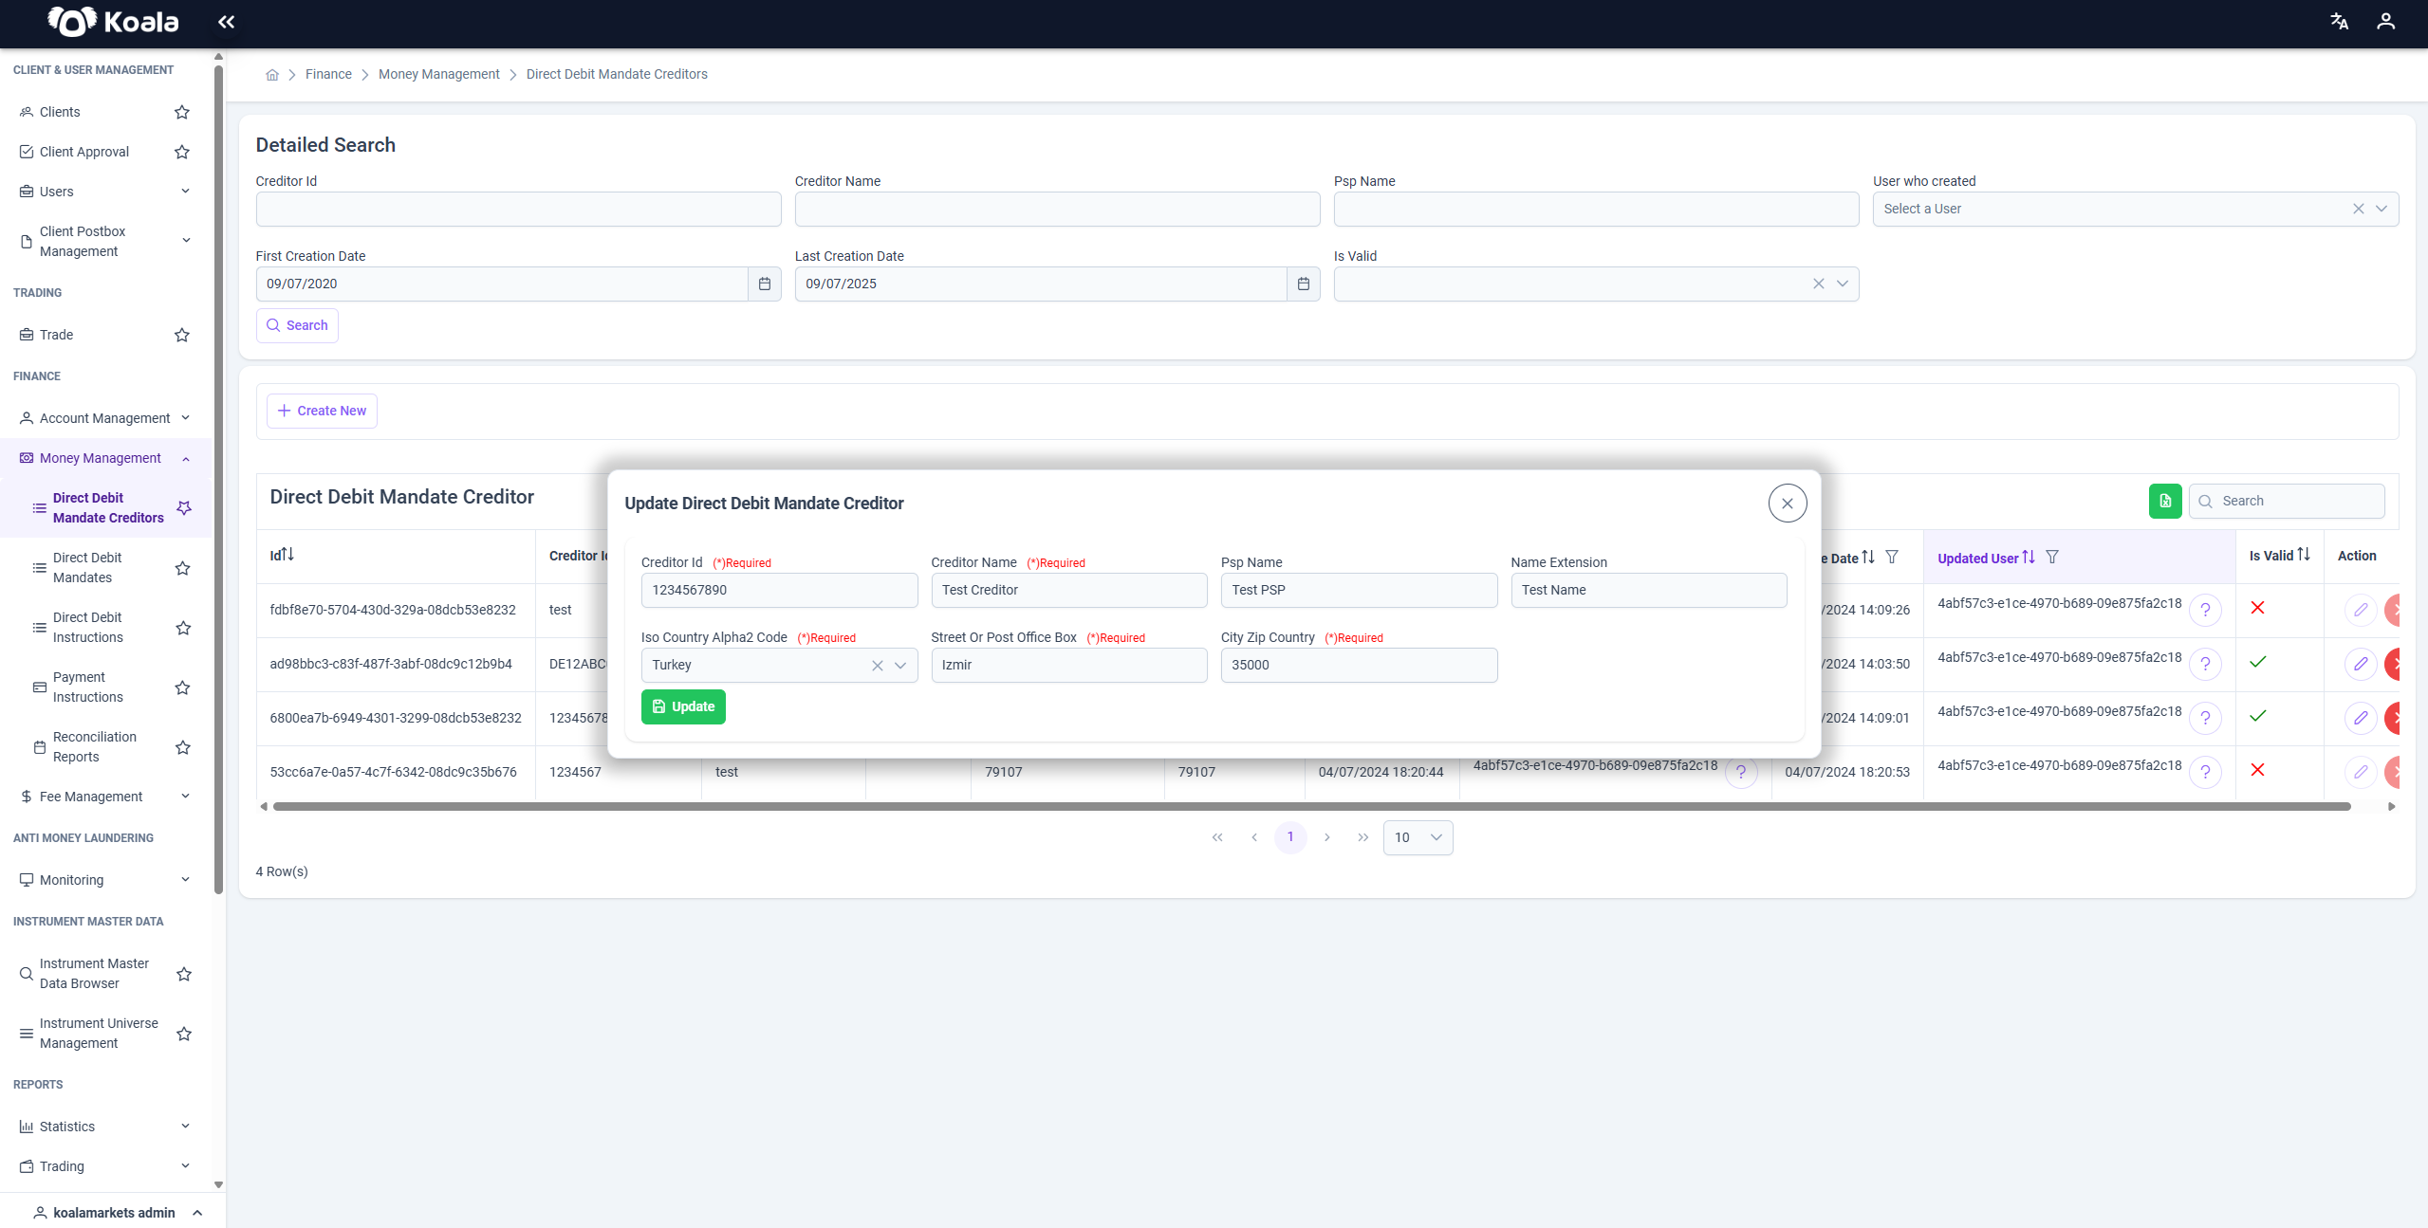This screenshot has width=2428, height=1228.
Task: Open the user profile icon
Action: click(2385, 22)
